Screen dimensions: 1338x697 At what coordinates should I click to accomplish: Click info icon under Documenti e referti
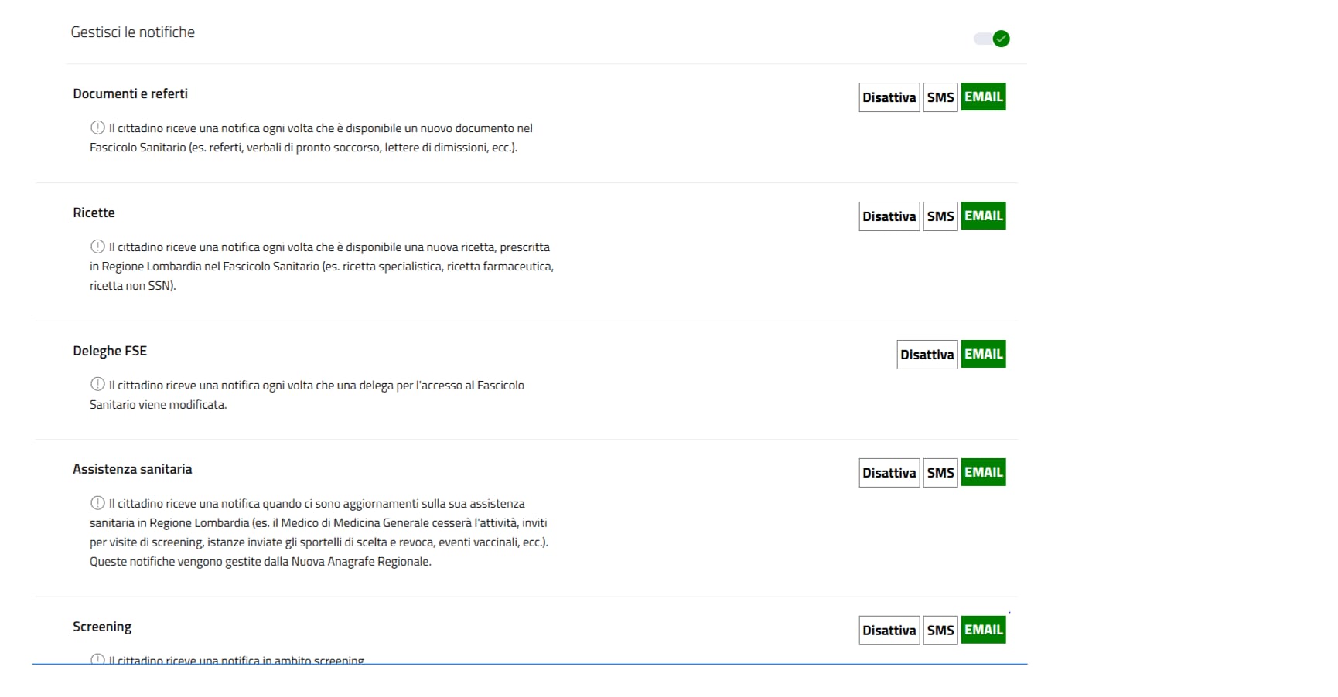click(97, 127)
